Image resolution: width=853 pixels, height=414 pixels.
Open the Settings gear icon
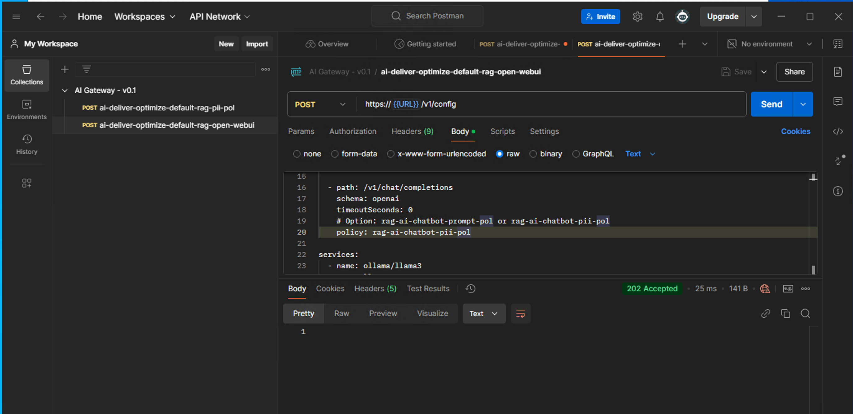pos(637,16)
